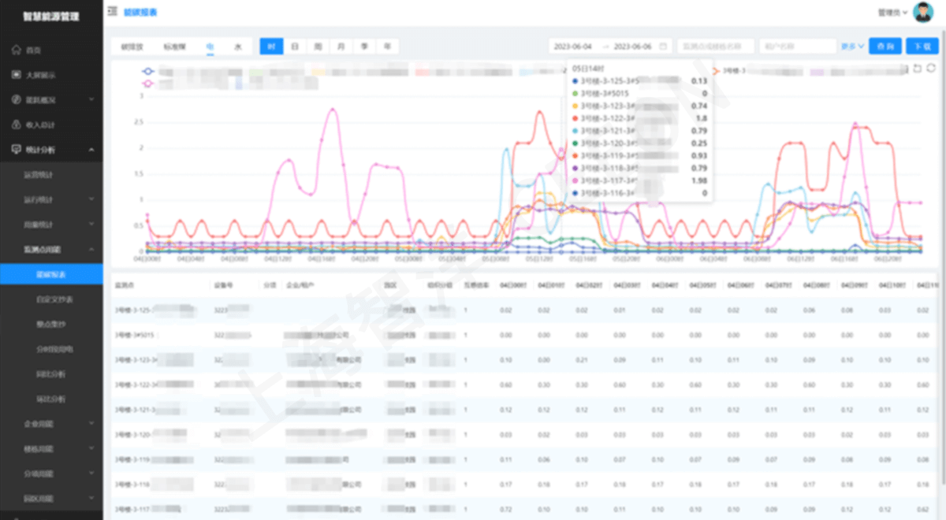Toggle the pink circle legend series
Viewport: 946px width, 520px height.
coord(148,83)
